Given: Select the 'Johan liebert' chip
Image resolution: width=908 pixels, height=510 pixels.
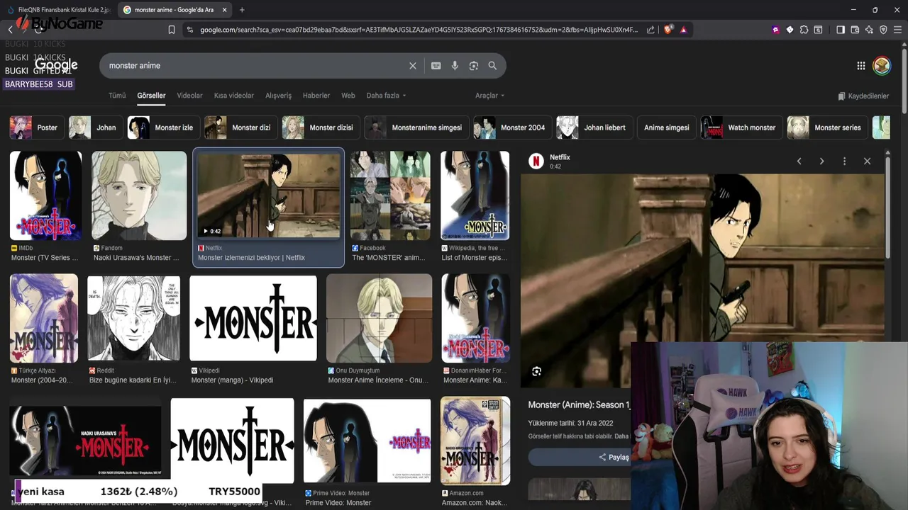Looking at the screenshot, I should pyautogui.click(x=594, y=127).
